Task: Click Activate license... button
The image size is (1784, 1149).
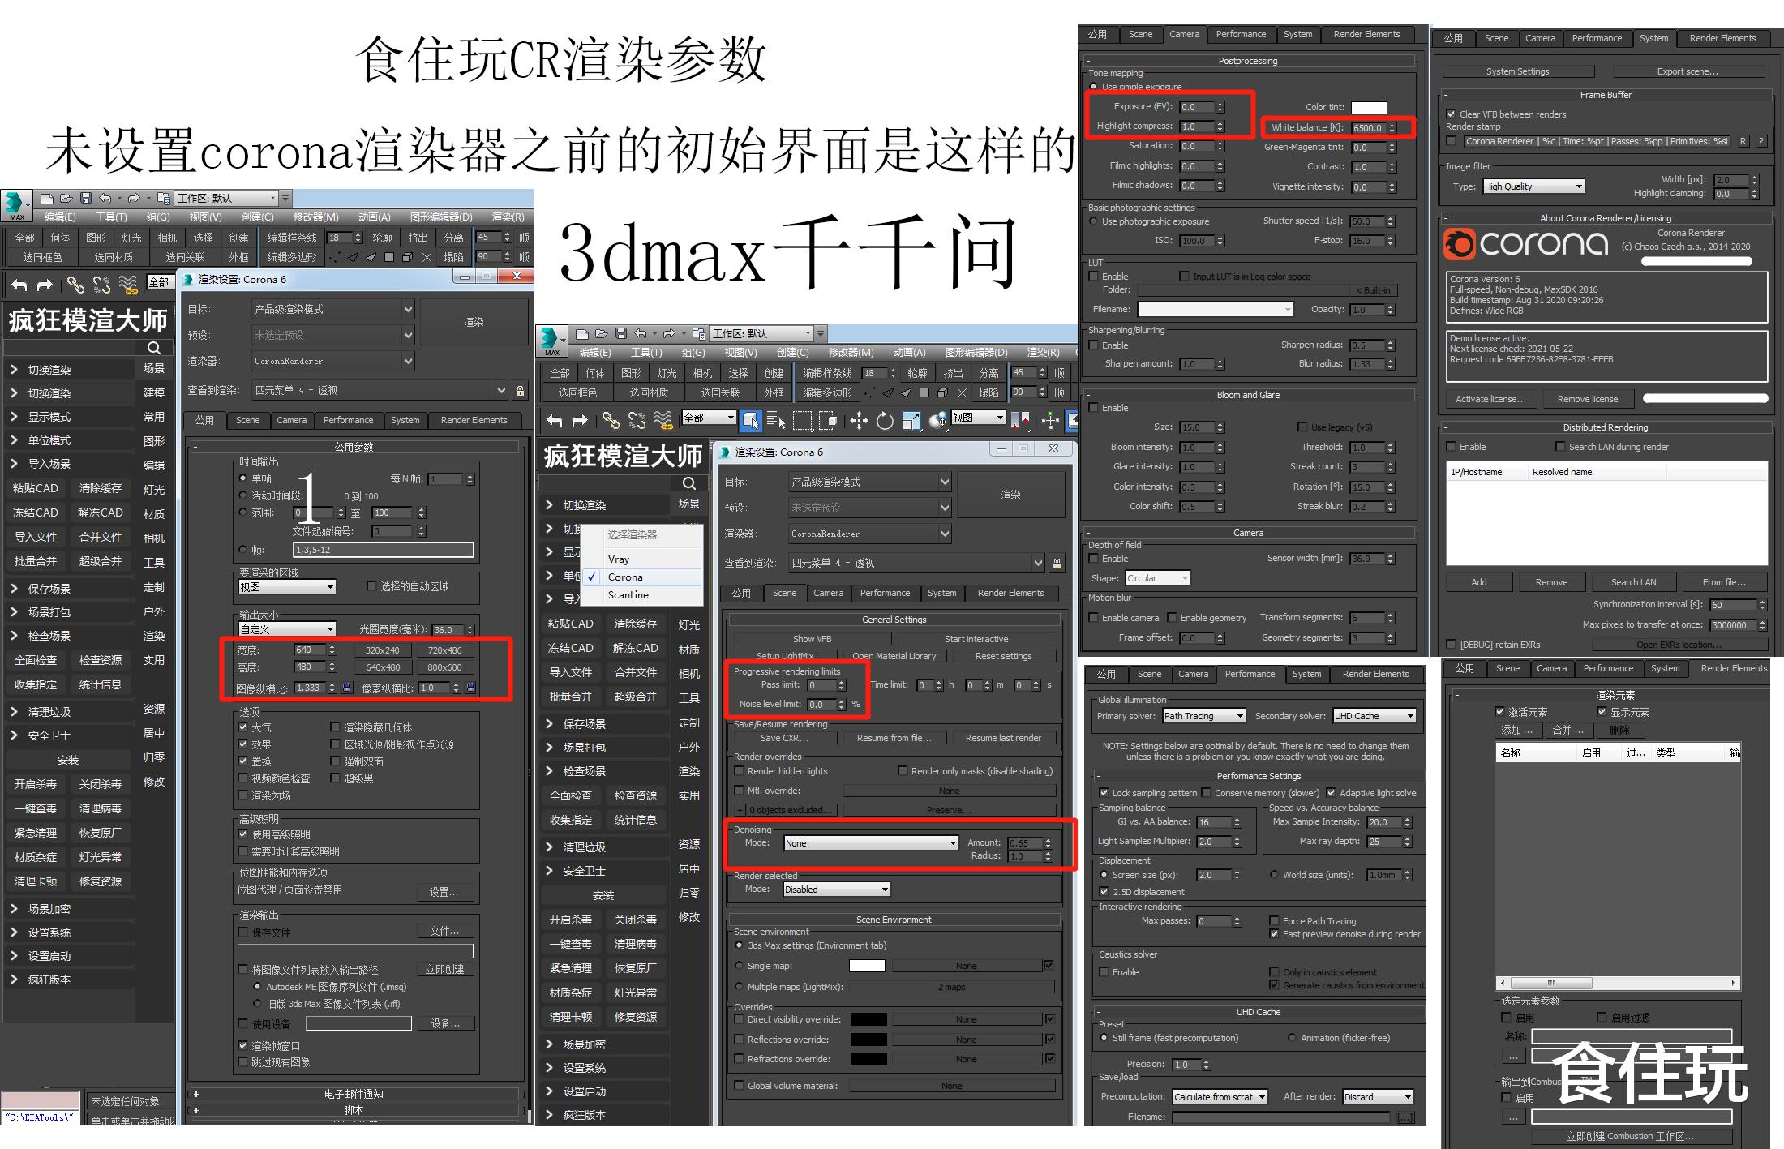Action: [x=1490, y=399]
